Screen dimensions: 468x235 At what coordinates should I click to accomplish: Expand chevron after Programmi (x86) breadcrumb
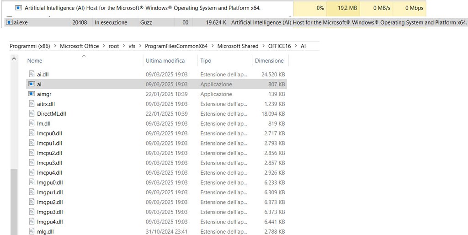tap(55, 46)
